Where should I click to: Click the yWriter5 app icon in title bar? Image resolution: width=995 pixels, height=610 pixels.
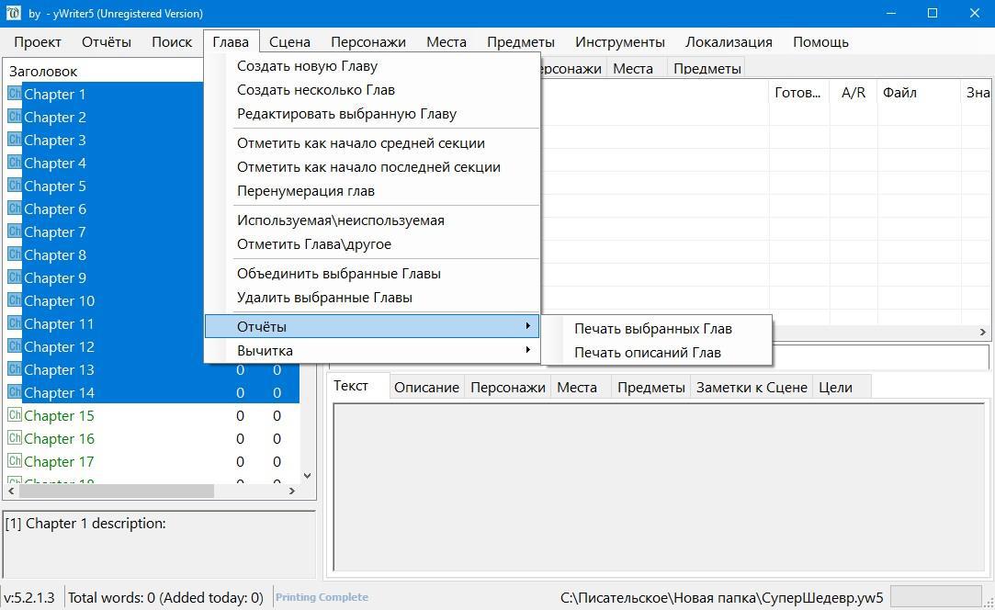(x=14, y=14)
